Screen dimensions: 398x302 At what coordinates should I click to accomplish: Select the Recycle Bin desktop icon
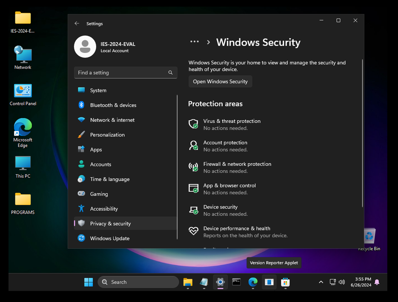click(369, 239)
